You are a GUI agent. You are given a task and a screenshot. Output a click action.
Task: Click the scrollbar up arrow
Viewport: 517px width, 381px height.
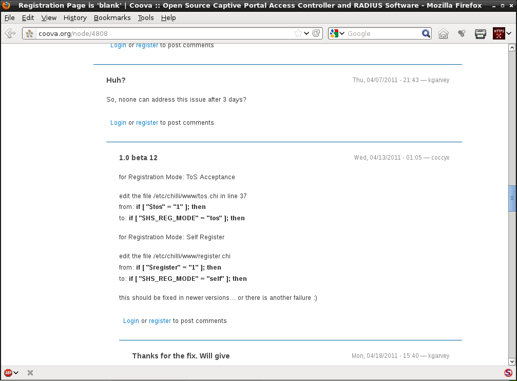(512, 48)
